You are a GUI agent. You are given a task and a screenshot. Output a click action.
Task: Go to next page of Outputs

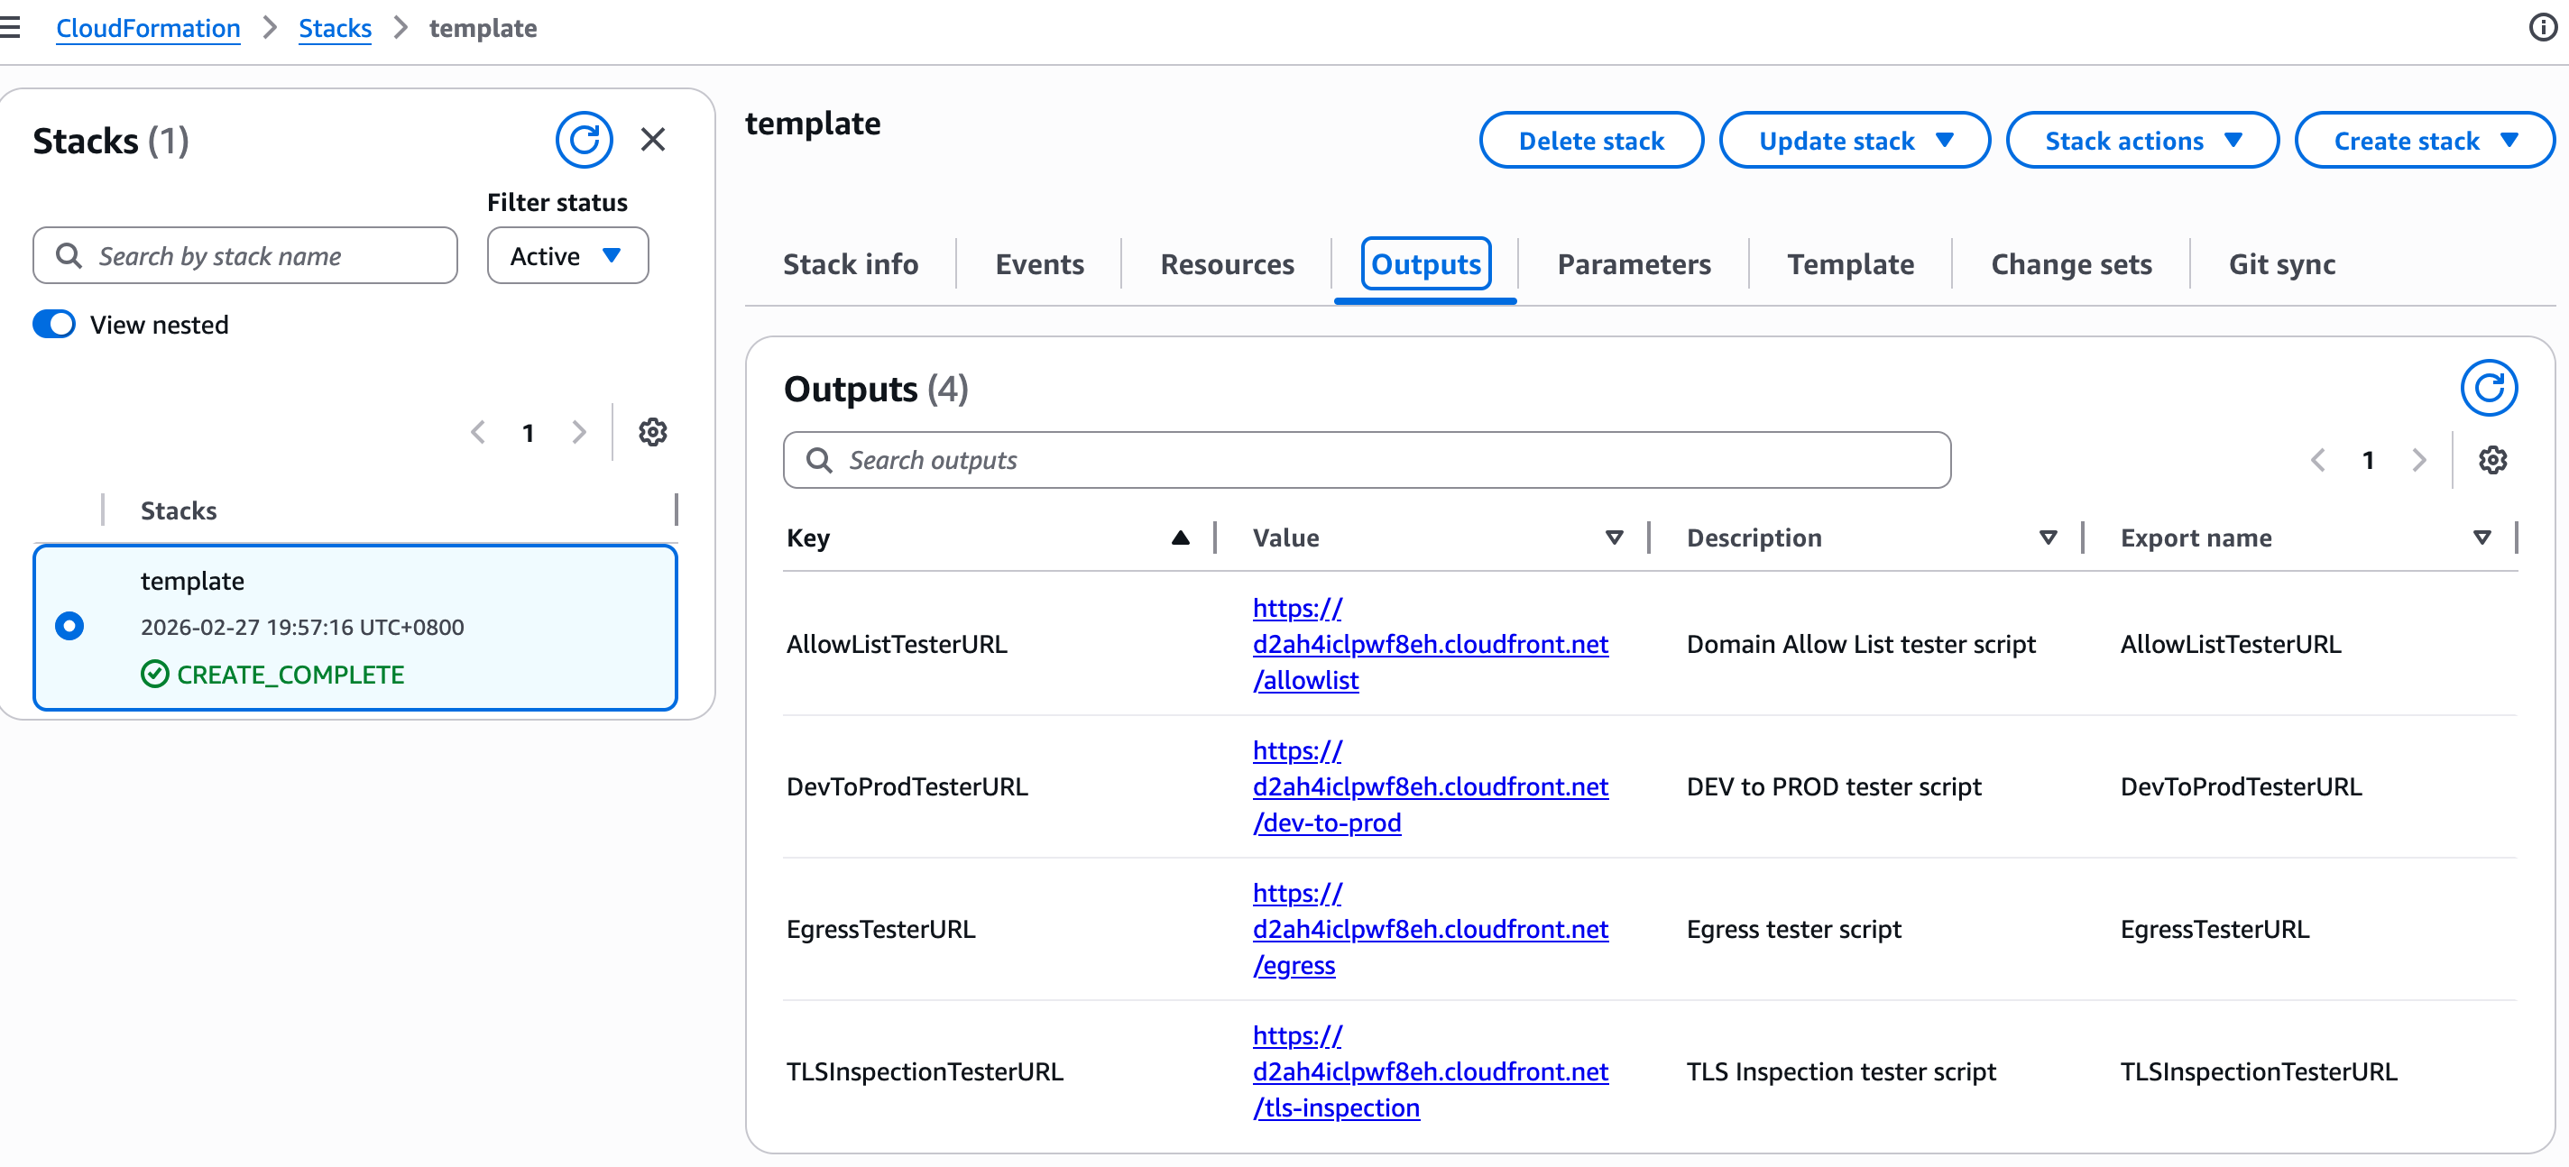[2418, 460]
